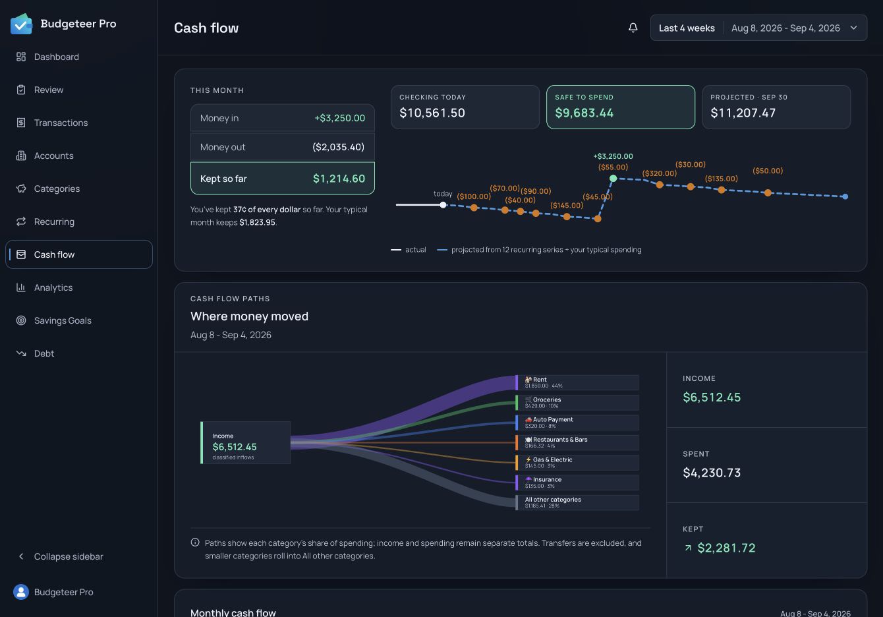Select Restaurants & Bars flow category
The width and height of the screenshot is (883, 617).
click(x=577, y=442)
